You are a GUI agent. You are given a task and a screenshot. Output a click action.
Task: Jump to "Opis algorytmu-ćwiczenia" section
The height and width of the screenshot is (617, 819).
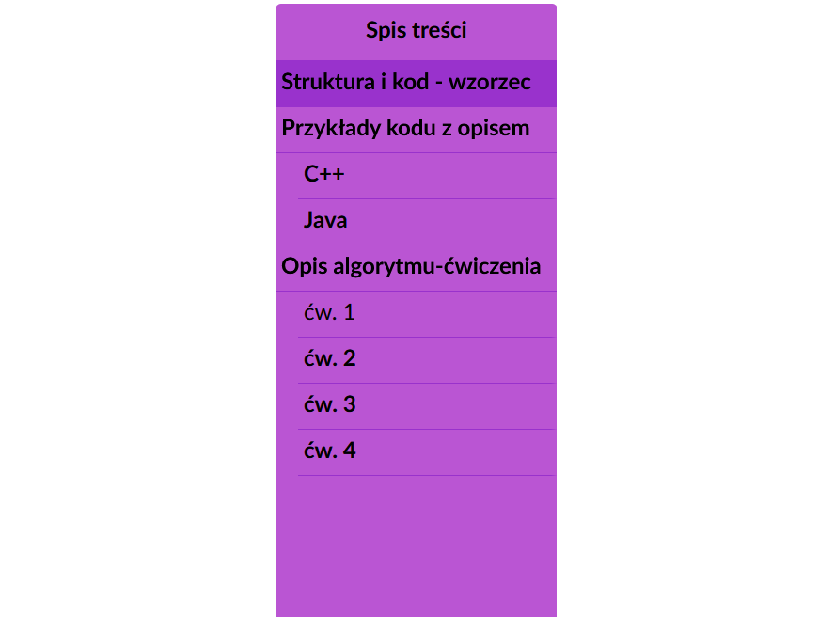[x=411, y=266]
